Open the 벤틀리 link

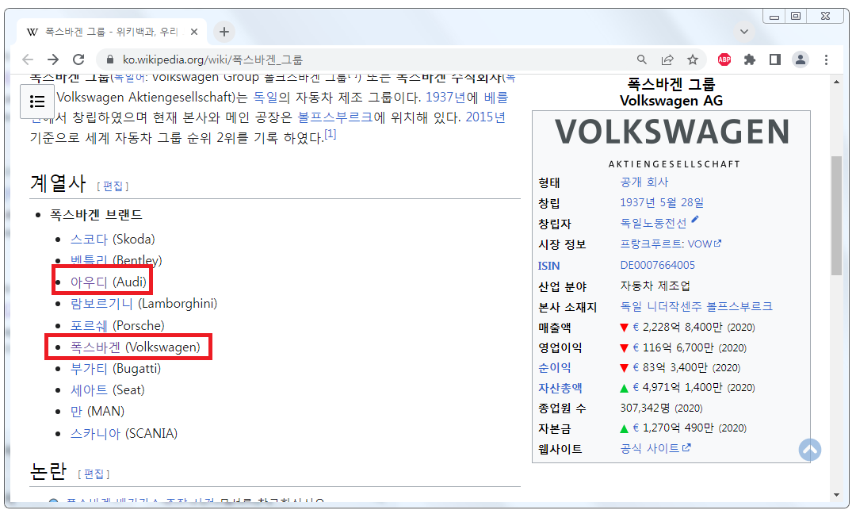coord(89,260)
